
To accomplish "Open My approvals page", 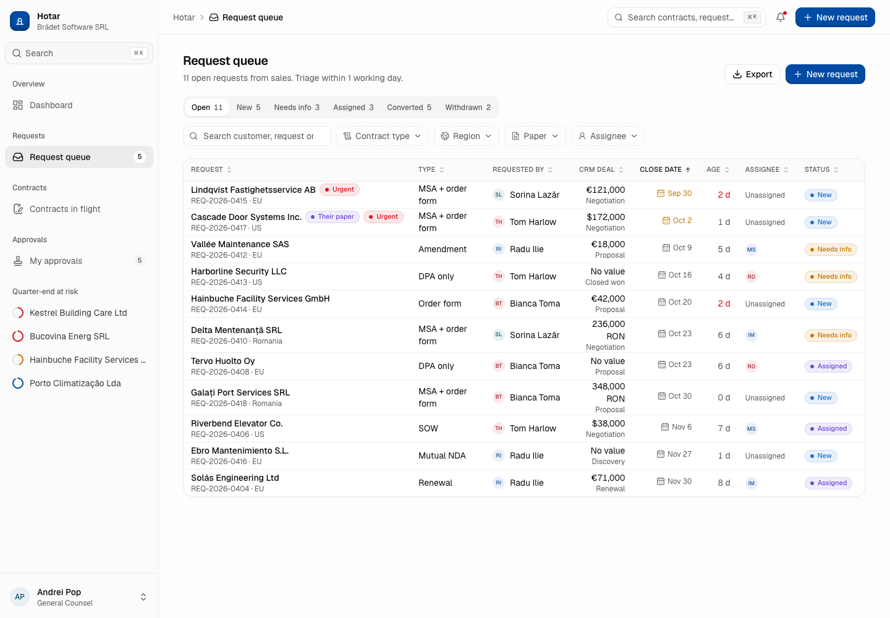I will click(79, 261).
